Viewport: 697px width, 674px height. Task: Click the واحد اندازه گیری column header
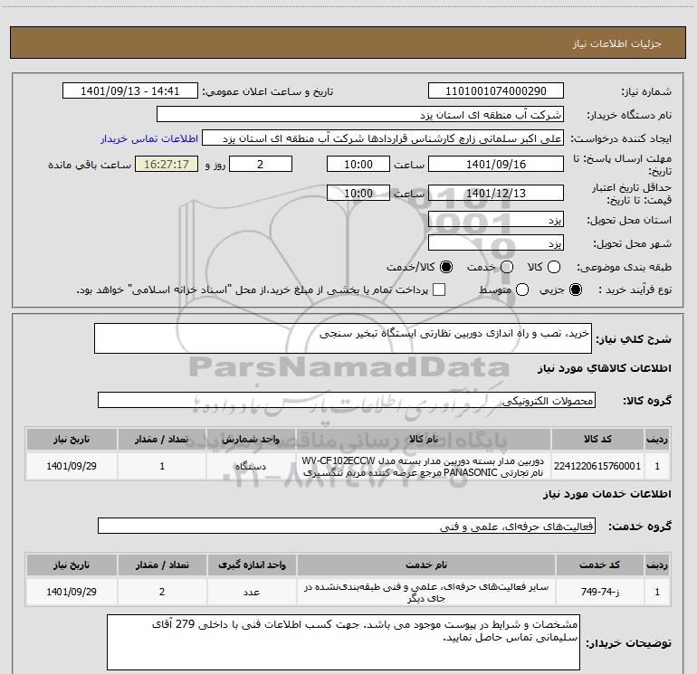(x=252, y=565)
